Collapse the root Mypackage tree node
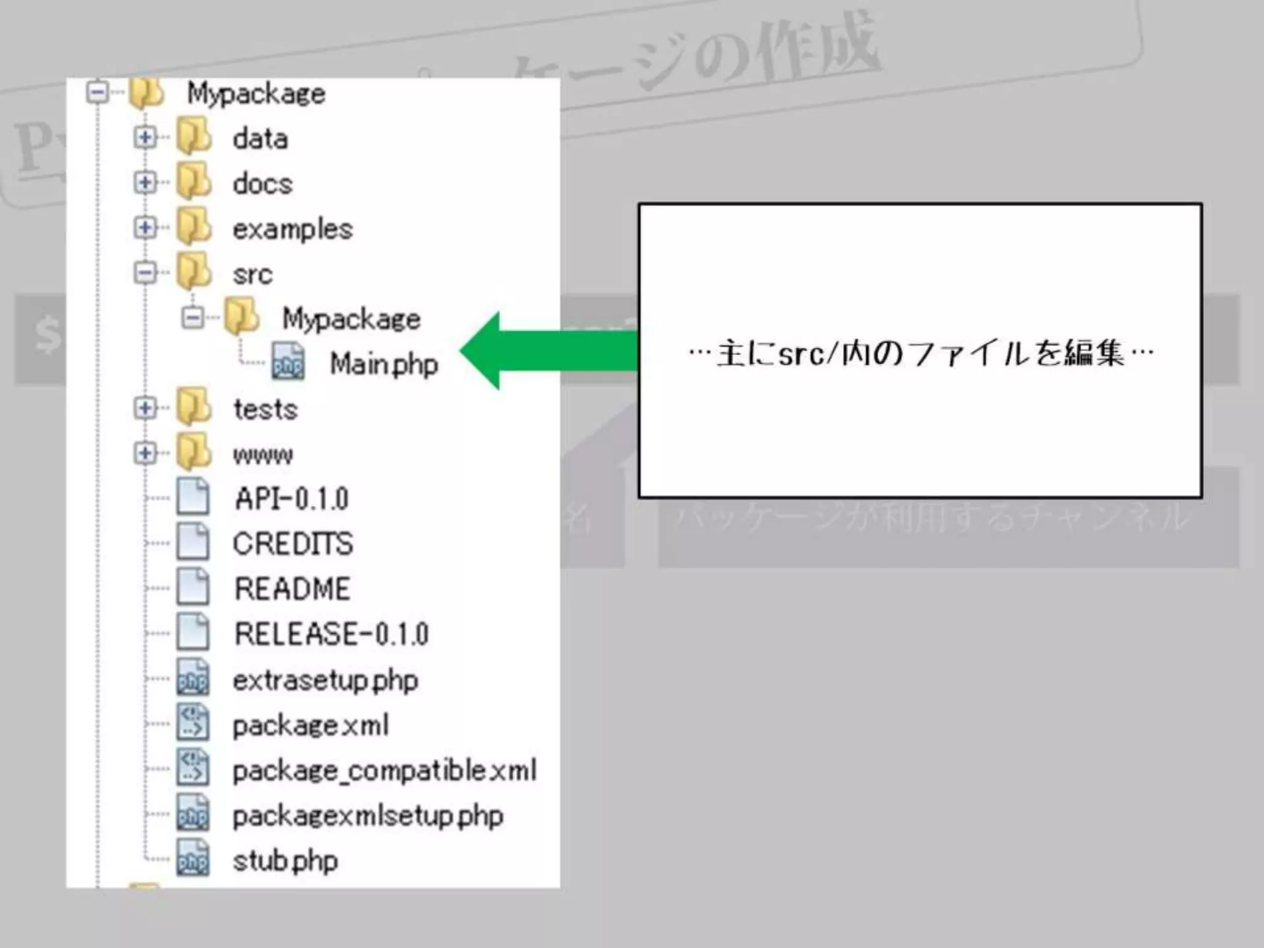The width and height of the screenshot is (1264, 948). tap(98, 93)
